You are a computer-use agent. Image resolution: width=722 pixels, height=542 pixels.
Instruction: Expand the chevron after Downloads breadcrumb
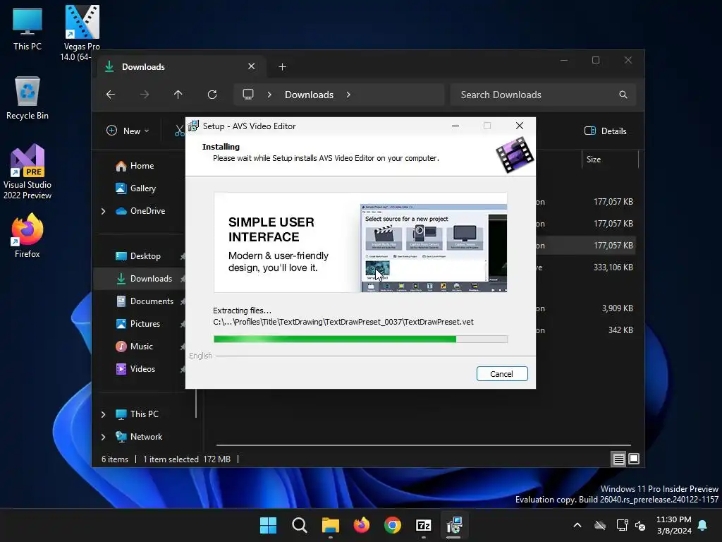348,95
